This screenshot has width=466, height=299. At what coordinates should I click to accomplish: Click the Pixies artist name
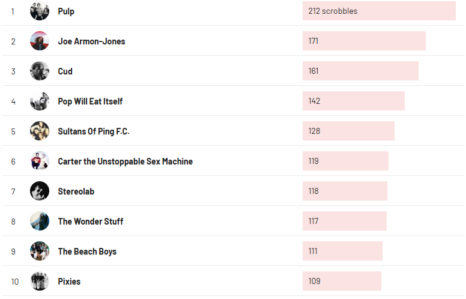click(69, 282)
